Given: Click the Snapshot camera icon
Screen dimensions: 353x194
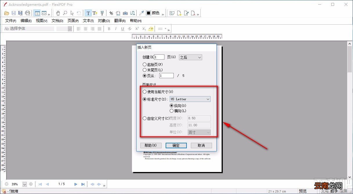Looking at the screenshot, I should point(125,13).
